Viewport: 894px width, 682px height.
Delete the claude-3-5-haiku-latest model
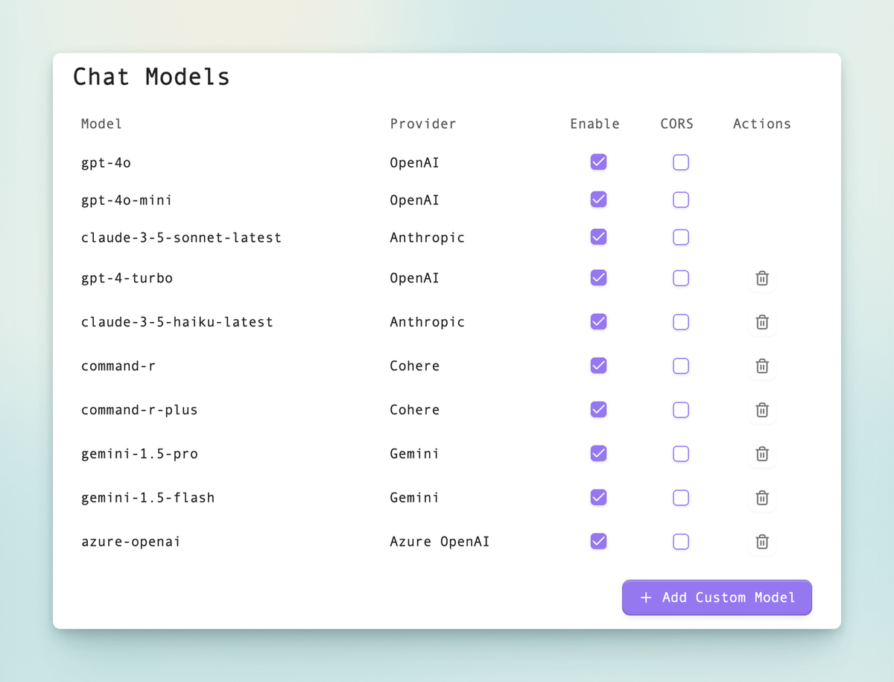point(761,322)
